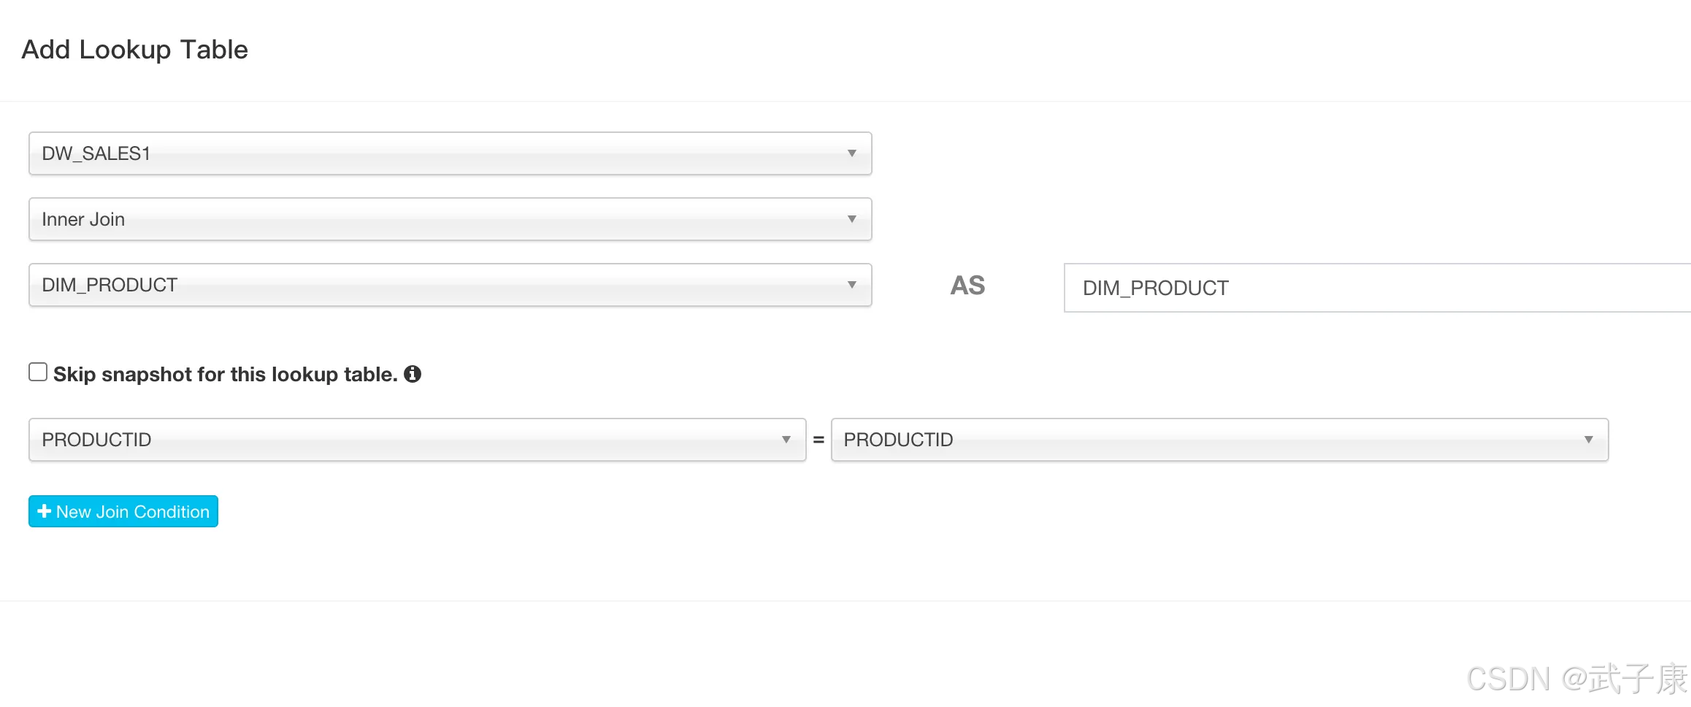Enable the Skip snapshot checkbox
This screenshot has width=1691, height=707.
click(x=38, y=372)
